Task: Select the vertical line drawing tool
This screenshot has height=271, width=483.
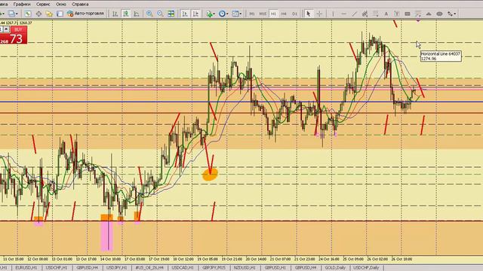Action: coord(333,14)
